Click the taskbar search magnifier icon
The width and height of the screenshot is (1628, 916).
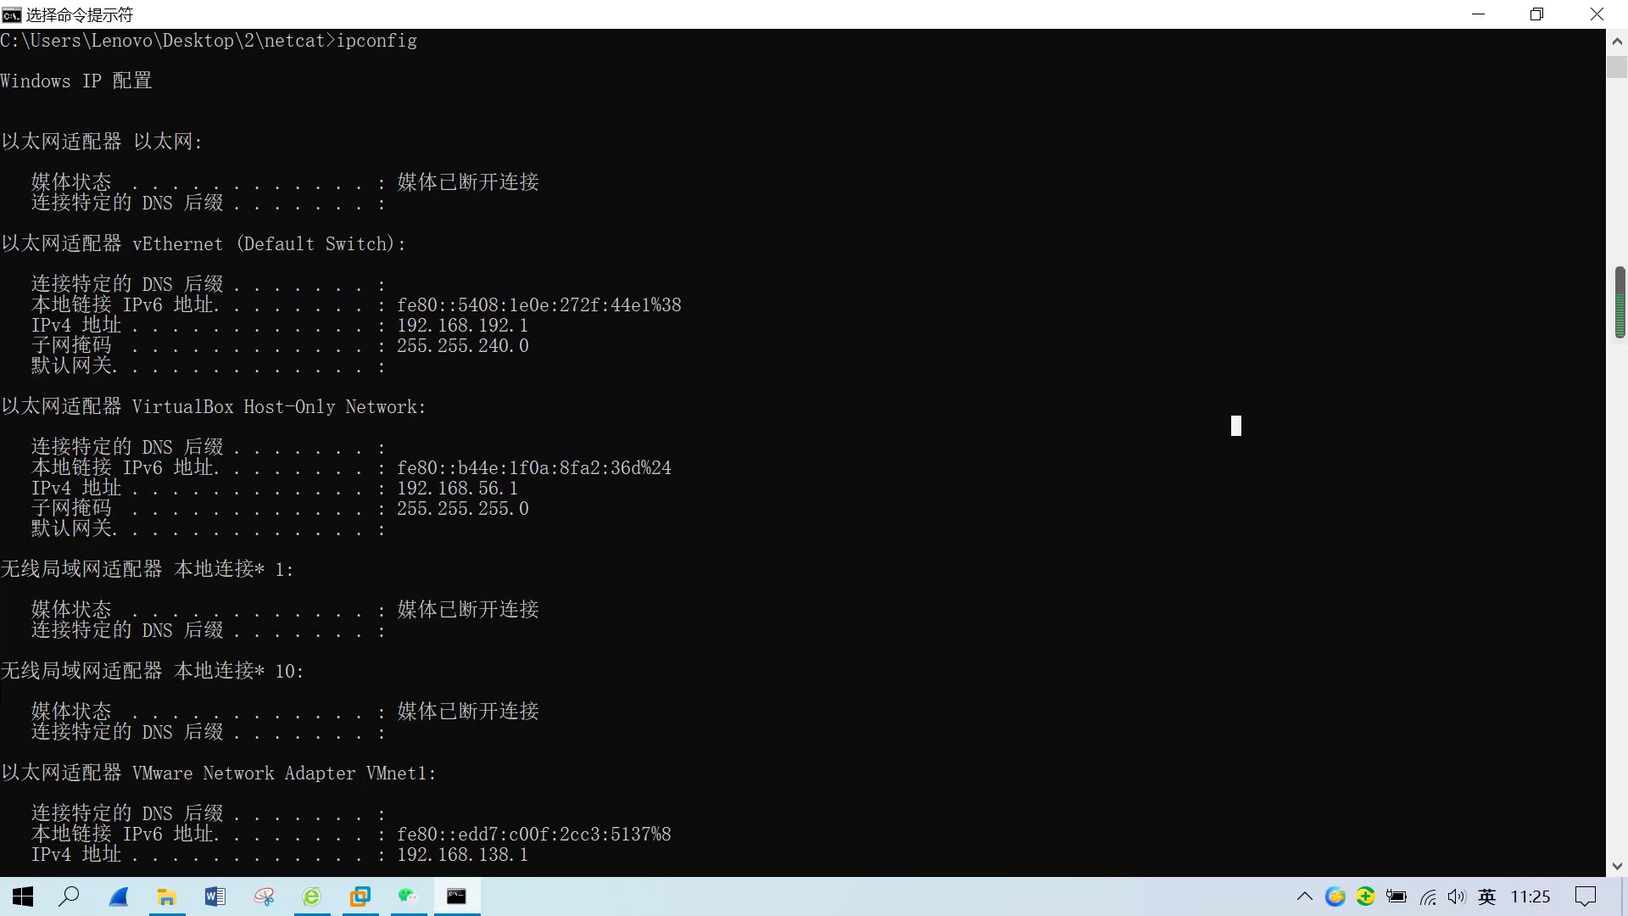click(x=69, y=896)
